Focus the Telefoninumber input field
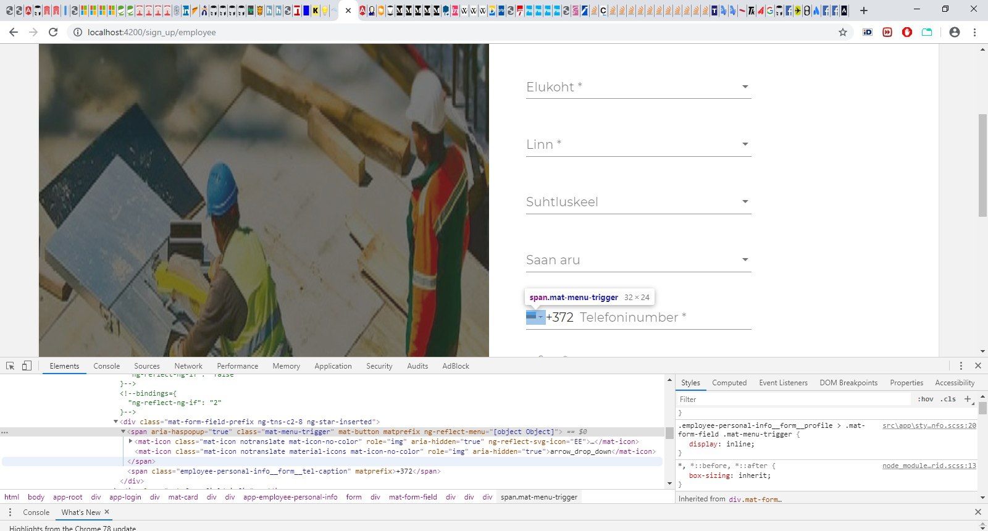 click(x=665, y=317)
